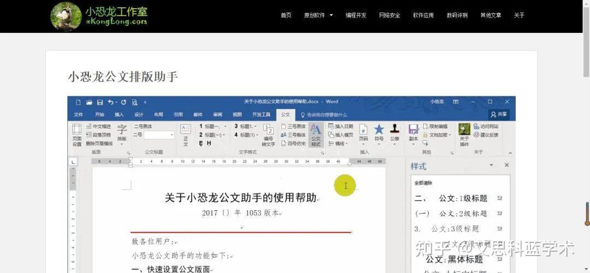Click the 访问网站 link
Image resolution: width=590 pixels, height=273 pixels.
tap(486, 126)
